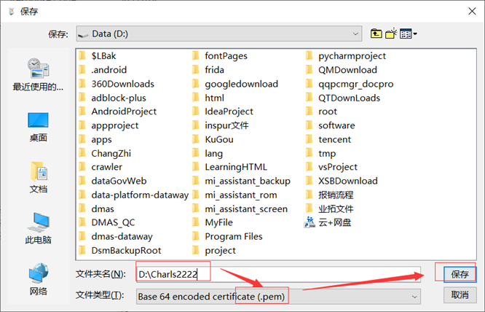This screenshot has width=485, height=312.
Task: Select the KuGou folder
Action: click(x=213, y=139)
